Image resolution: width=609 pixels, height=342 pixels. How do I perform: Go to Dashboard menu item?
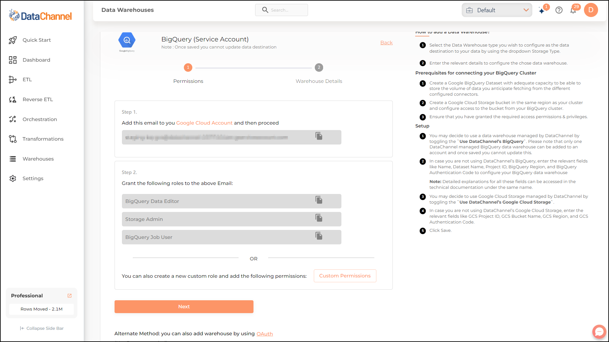[36, 60]
